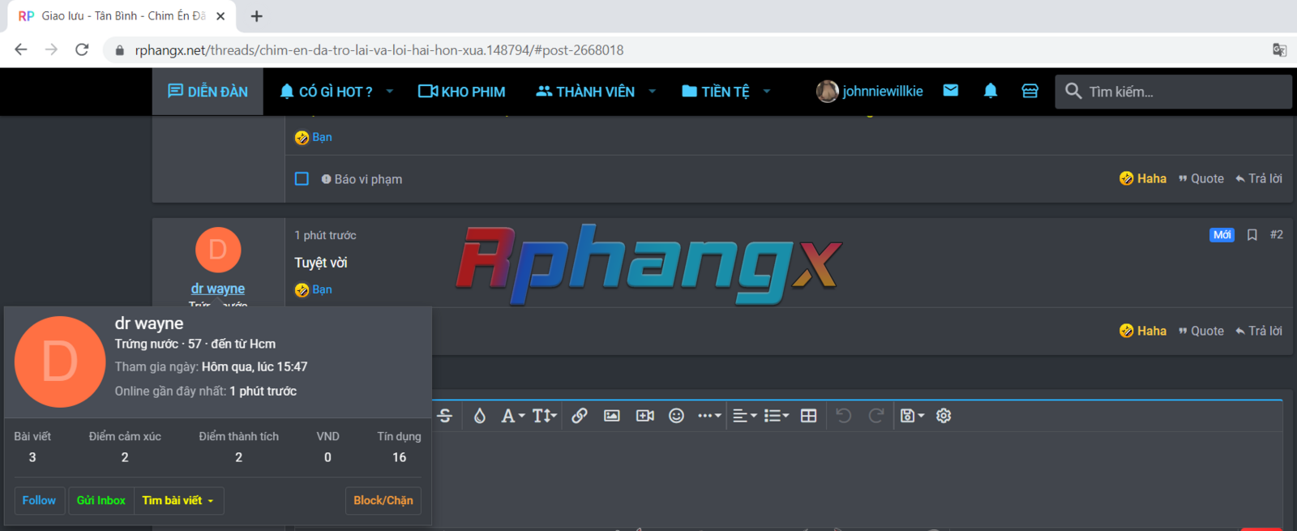Open the smilies emoji picker
This screenshot has width=1297, height=531.
pyautogui.click(x=677, y=416)
